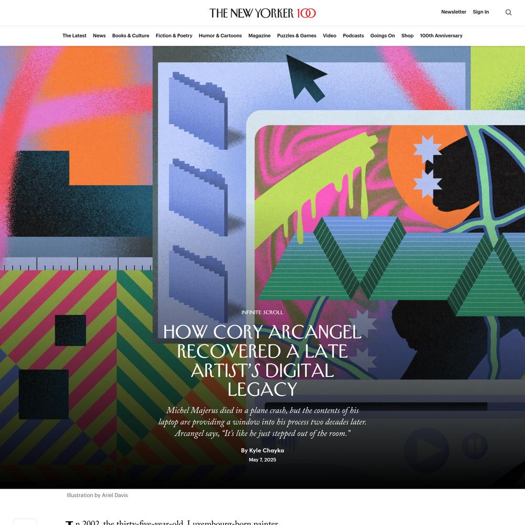
Task: Click the Cory Arcangel article headline
Action: (262, 360)
